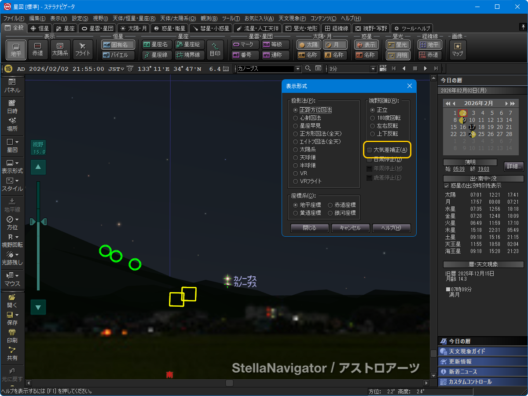This screenshot has height=396, width=528.
Task: Expand the 天文現象ガイド panel
Action: 482,351
